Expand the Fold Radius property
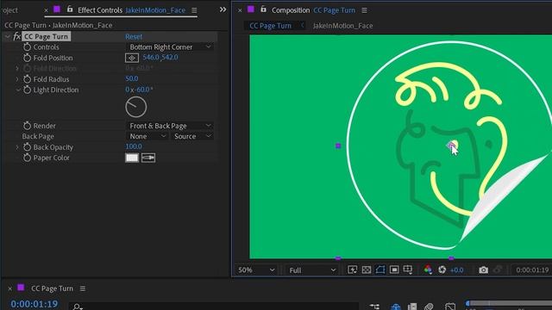The image size is (552, 310). pos(17,79)
